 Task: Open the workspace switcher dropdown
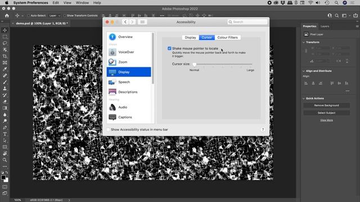pyautogui.click(x=346, y=16)
